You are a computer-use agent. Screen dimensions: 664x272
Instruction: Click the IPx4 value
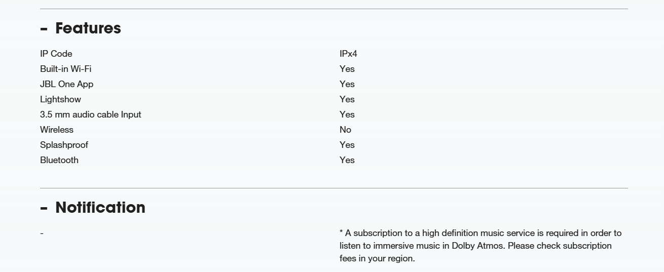tap(348, 54)
